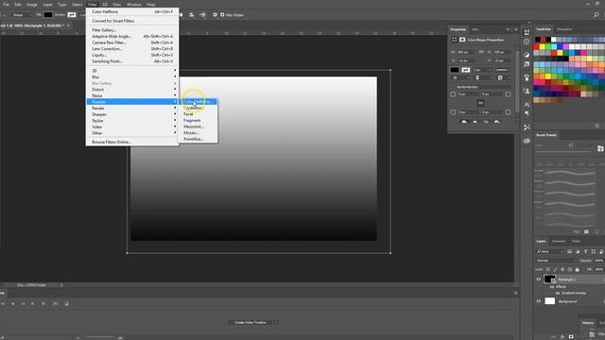Choose Mosaic in the Pixelate submenu
Viewport: 605px width, 340px height.
(191, 132)
